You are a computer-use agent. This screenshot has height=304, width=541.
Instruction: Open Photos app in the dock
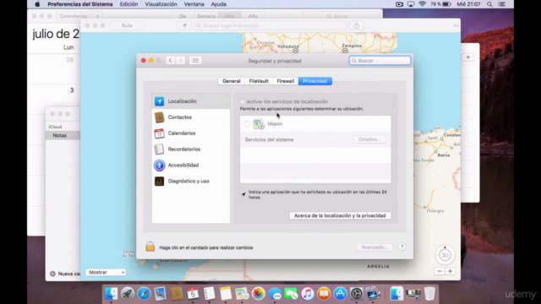[x=258, y=294]
